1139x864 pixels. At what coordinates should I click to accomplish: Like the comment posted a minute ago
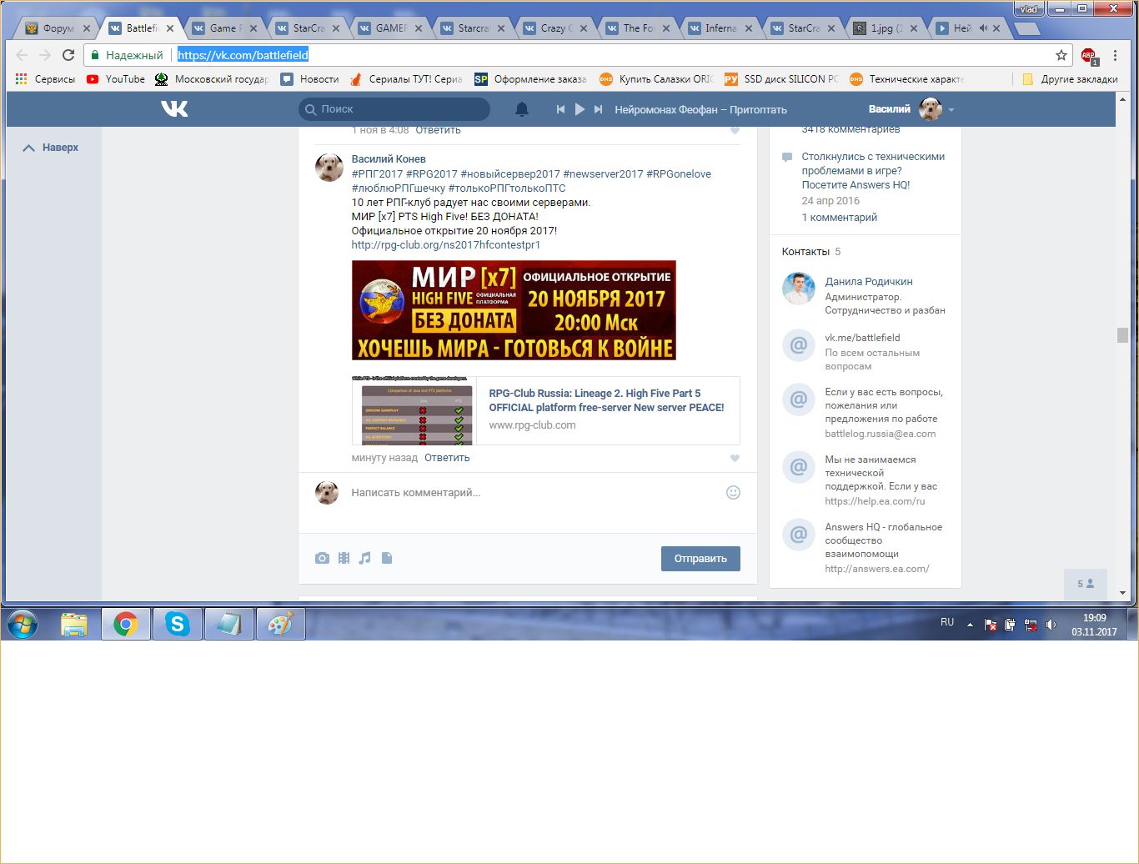point(735,458)
